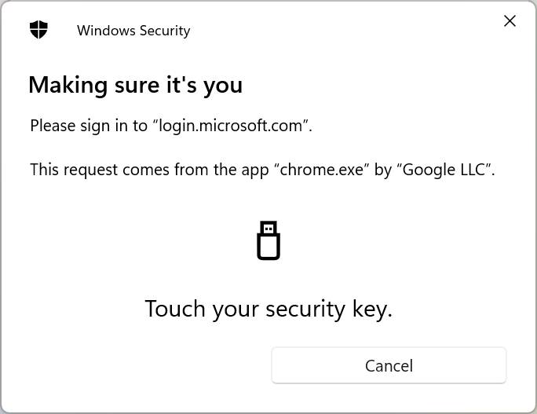Click the word "Security" in dialog title
This screenshot has width=537, height=414.
(x=165, y=31)
